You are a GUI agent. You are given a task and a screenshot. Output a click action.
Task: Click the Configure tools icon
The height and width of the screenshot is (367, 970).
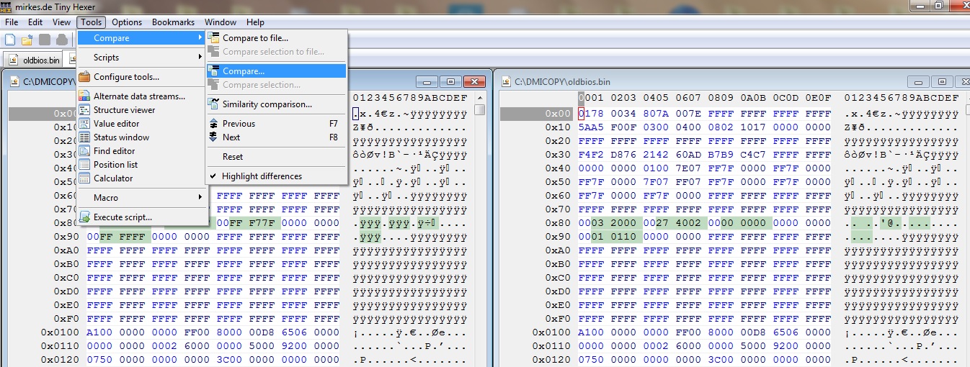coord(84,77)
